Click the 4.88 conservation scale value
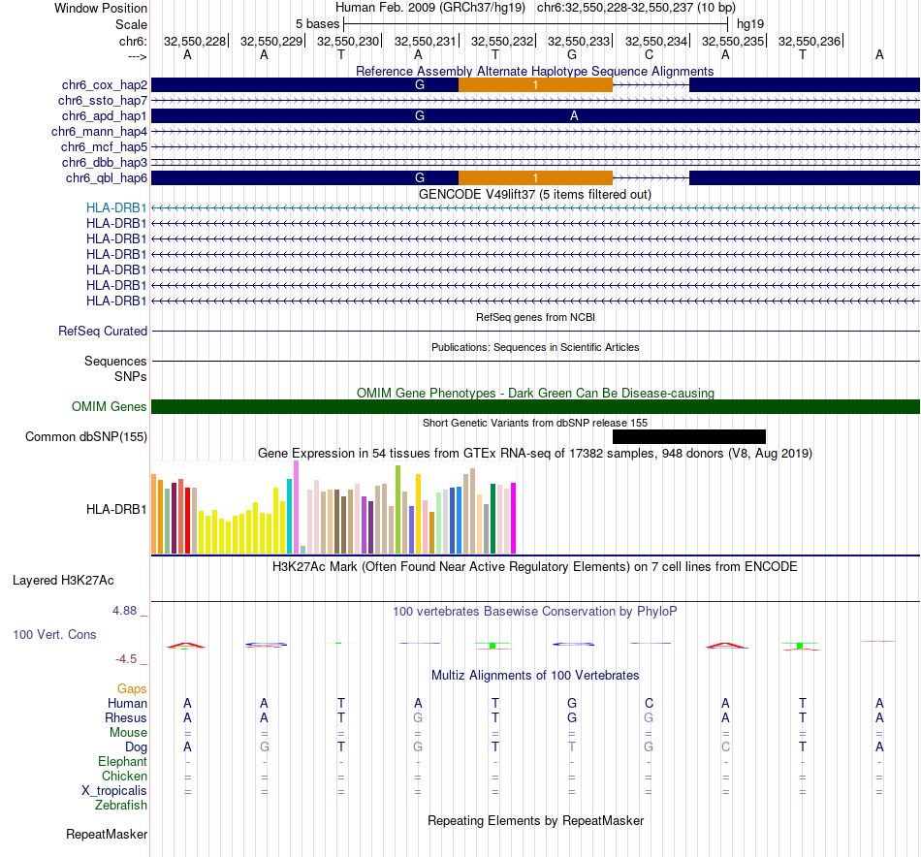 [124, 611]
